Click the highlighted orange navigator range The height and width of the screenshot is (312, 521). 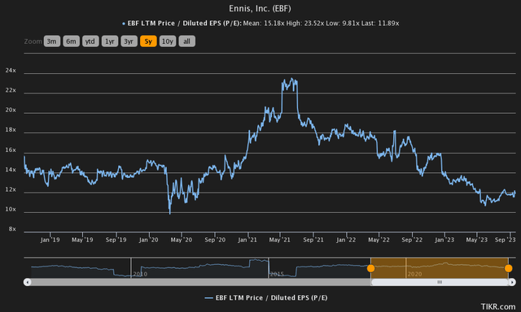[x=440, y=267]
